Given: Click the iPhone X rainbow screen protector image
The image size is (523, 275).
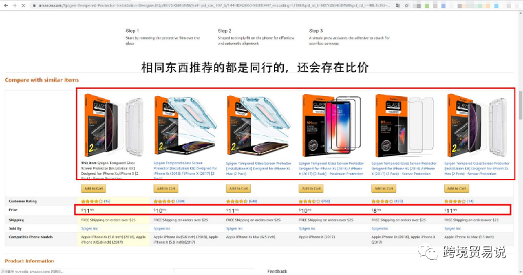Looking at the screenshot, I should point(331,125).
